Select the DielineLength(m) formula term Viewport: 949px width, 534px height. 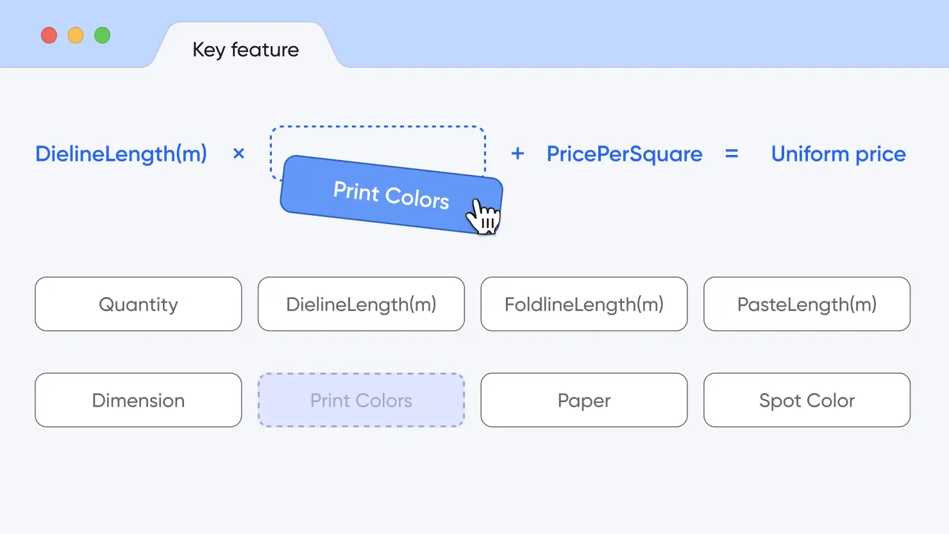pyautogui.click(x=121, y=154)
